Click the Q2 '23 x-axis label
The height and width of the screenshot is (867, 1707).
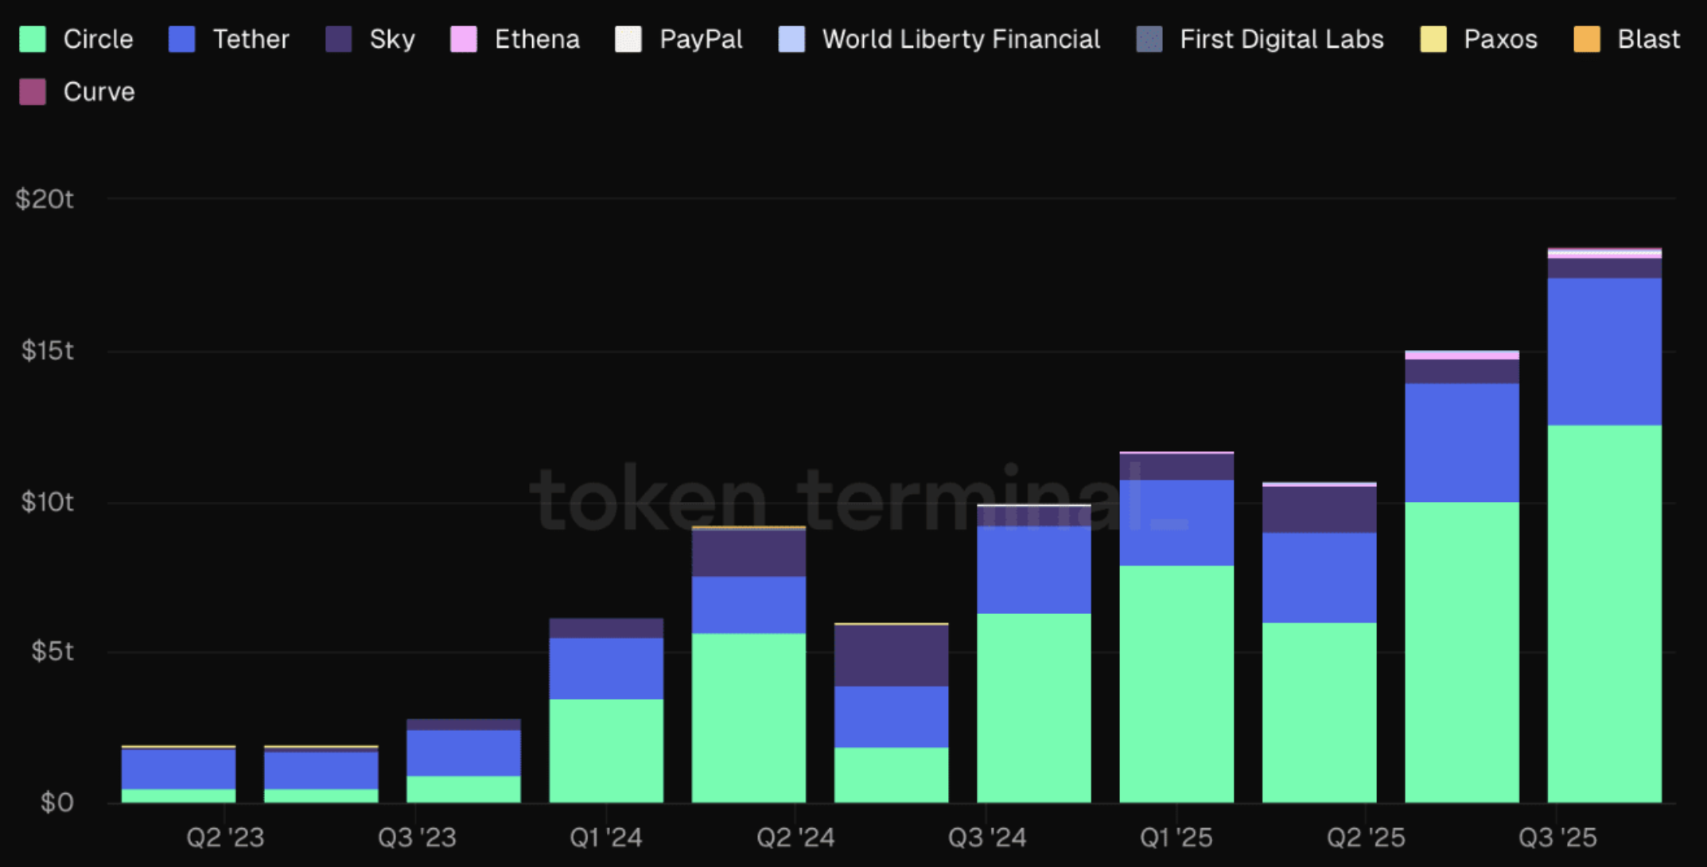coord(225,838)
